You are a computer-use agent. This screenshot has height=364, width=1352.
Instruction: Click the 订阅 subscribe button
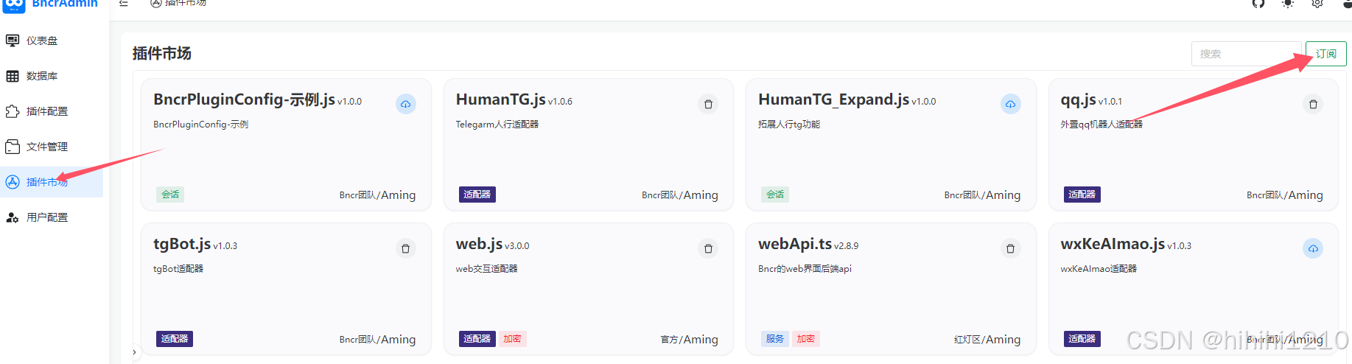click(1326, 54)
